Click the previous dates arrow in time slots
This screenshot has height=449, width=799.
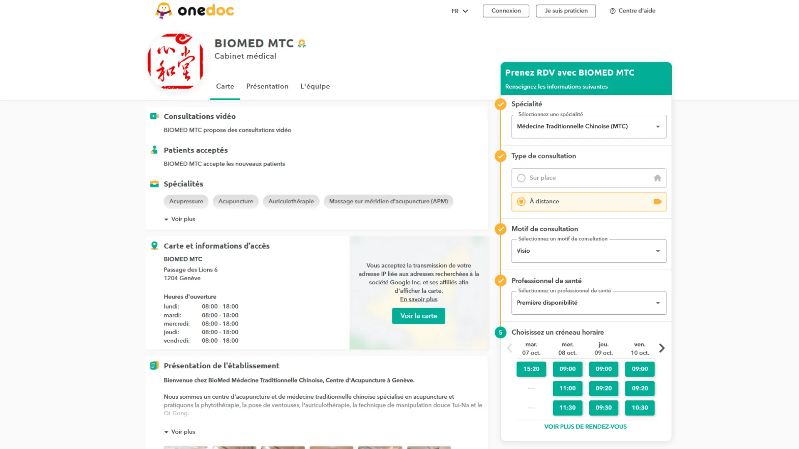pyautogui.click(x=509, y=348)
